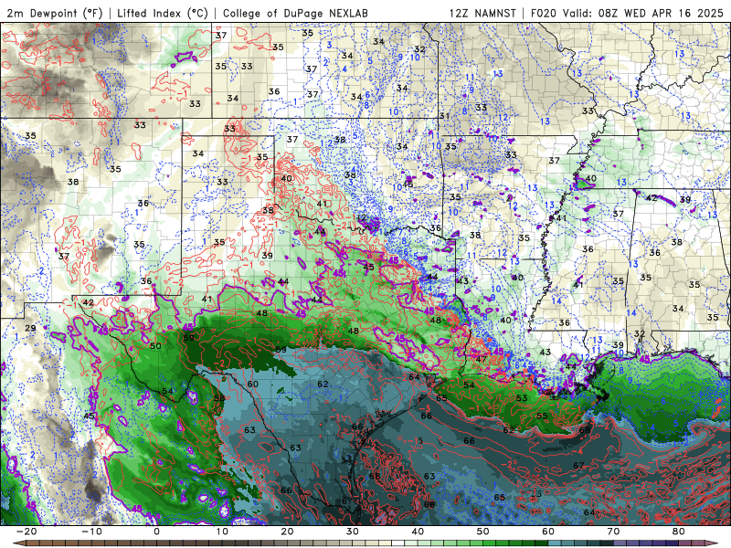
Task: Click the '47' dewpoint value on the map
Action: tap(482, 359)
